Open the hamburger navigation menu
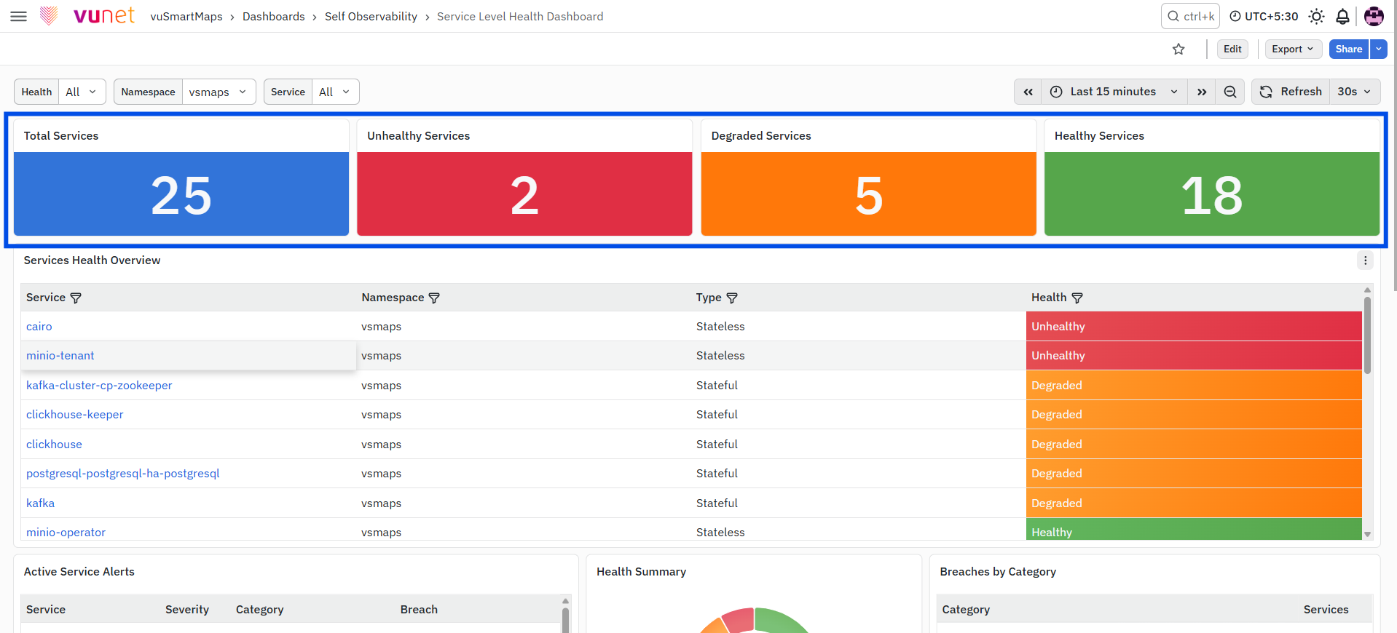1397x633 pixels. click(19, 16)
